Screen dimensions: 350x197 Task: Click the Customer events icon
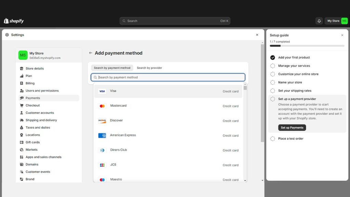[x=22, y=172]
